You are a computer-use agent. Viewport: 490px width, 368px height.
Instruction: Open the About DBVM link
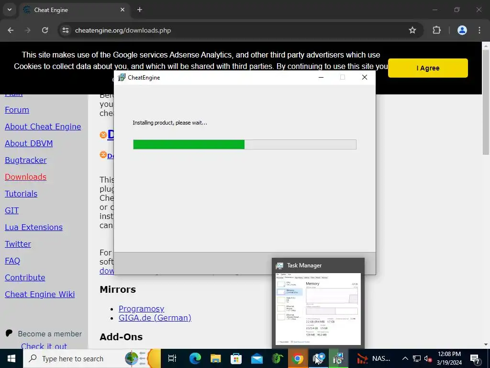(29, 143)
